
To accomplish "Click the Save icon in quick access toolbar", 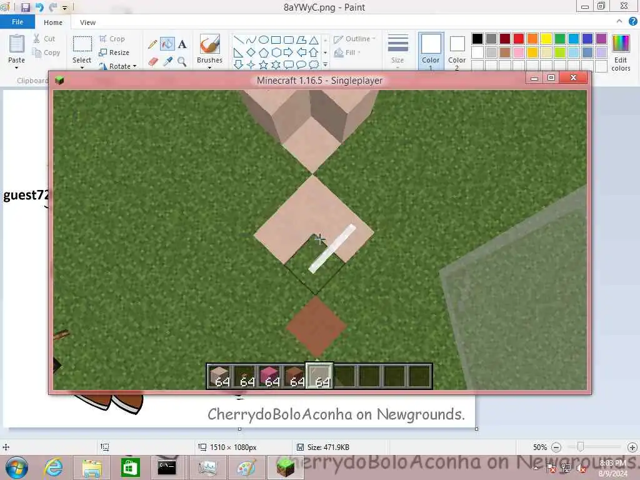I will (25, 7).
